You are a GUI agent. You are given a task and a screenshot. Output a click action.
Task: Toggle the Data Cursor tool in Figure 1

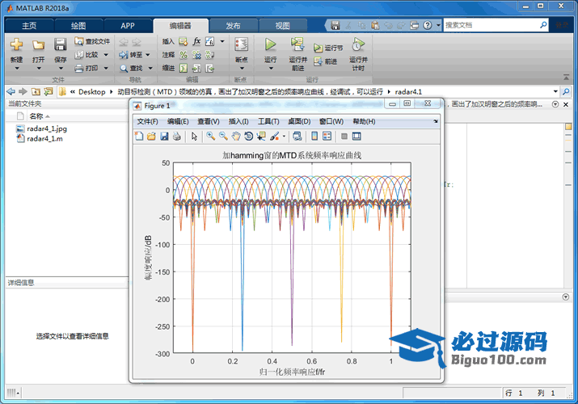coord(261,137)
